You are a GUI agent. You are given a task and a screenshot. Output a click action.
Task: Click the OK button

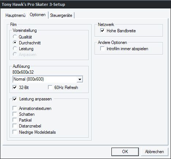(125, 152)
